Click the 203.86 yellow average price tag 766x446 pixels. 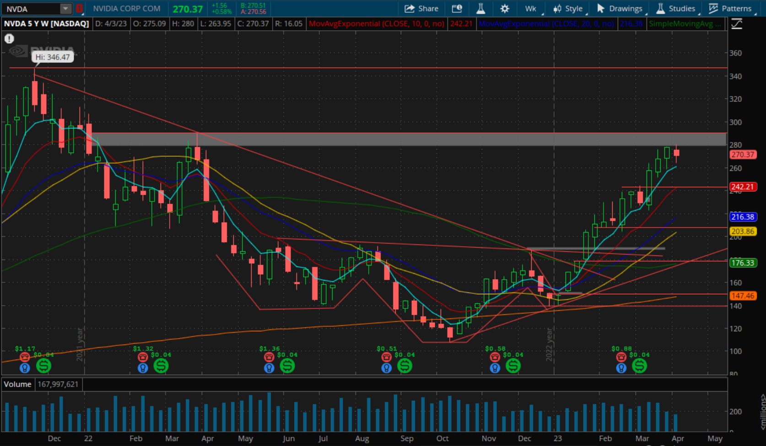(x=743, y=231)
